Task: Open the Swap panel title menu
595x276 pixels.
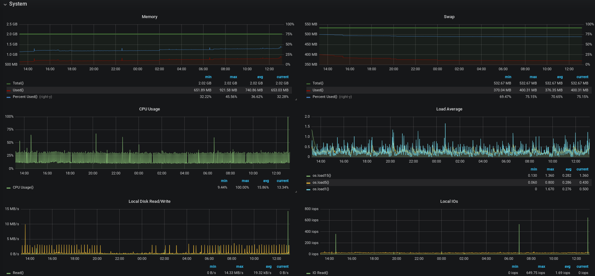Action: click(449, 17)
